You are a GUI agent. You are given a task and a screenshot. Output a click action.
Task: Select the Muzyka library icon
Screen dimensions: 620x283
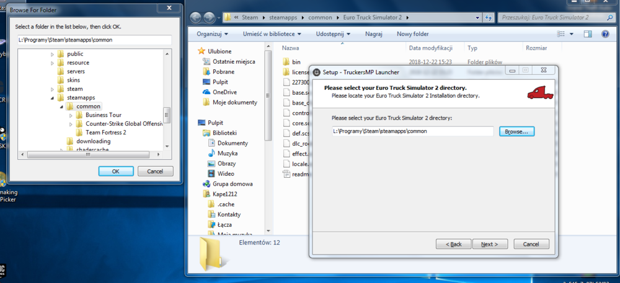click(211, 153)
